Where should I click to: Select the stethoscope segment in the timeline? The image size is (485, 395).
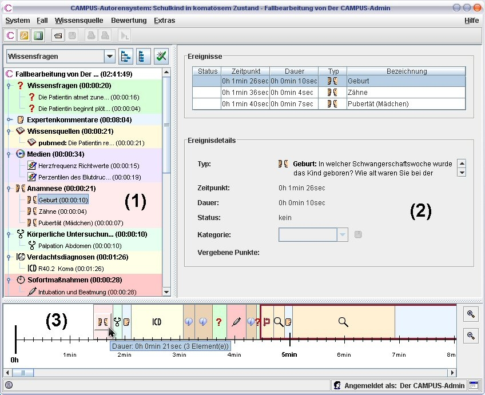pos(117,322)
